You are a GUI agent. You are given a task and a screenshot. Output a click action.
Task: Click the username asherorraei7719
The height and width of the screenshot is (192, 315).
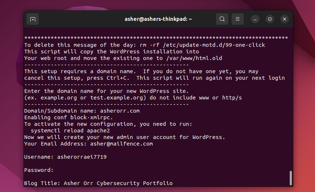click(82, 157)
